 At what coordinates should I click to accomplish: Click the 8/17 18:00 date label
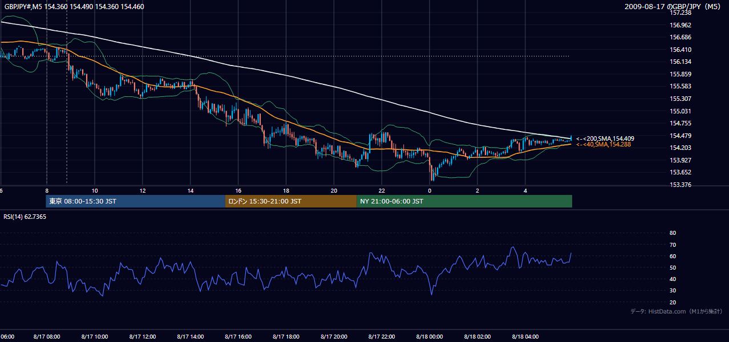286,337
